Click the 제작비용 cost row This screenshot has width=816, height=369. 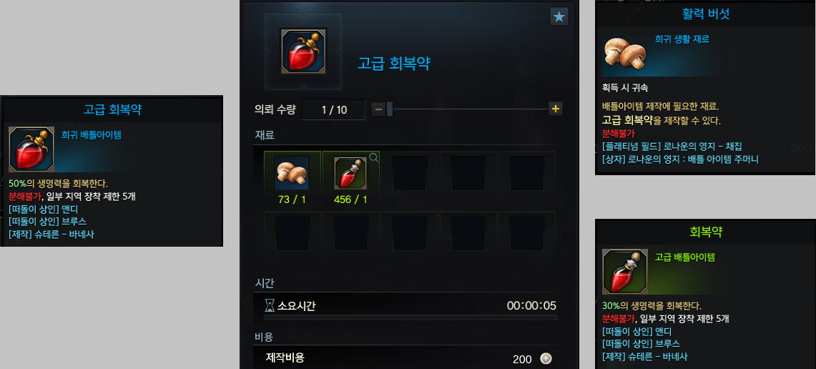410,358
